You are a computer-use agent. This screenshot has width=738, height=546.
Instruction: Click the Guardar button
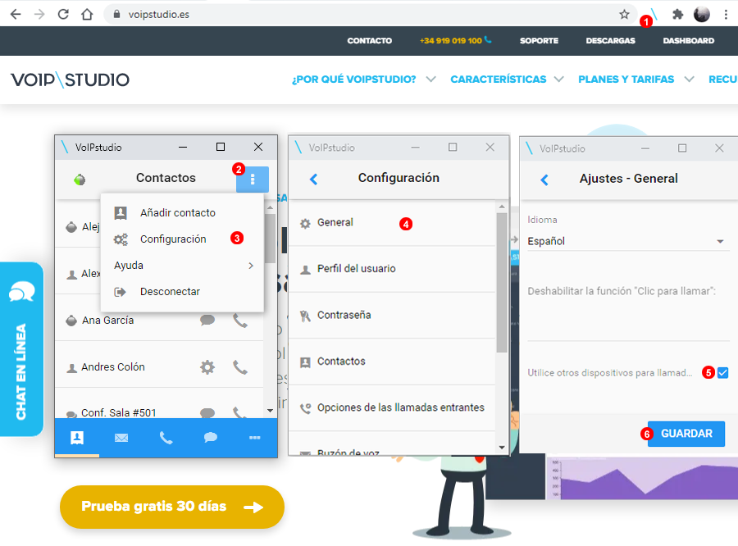[686, 434]
